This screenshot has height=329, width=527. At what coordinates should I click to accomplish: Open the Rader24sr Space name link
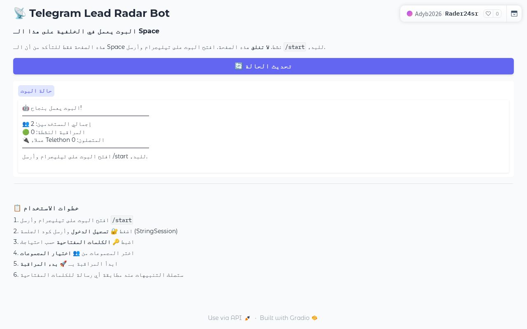pos(462,14)
